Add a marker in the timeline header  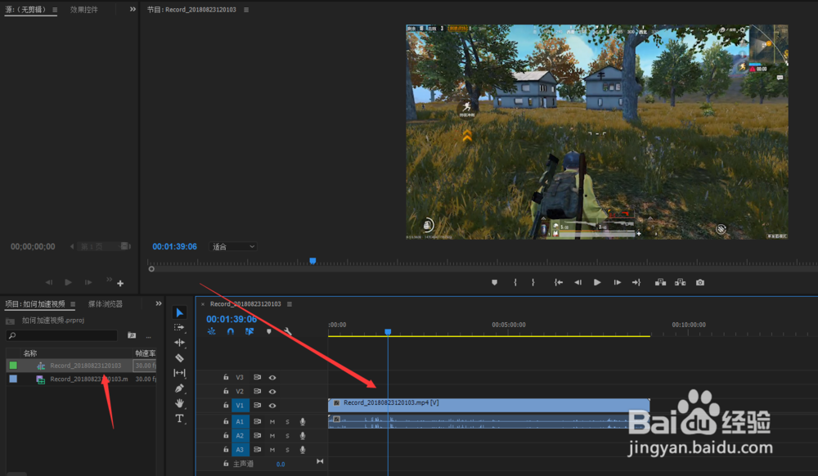click(x=269, y=331)
